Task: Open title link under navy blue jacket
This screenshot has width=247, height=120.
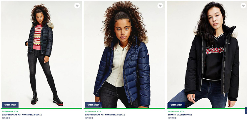Action: click(105, 115)
